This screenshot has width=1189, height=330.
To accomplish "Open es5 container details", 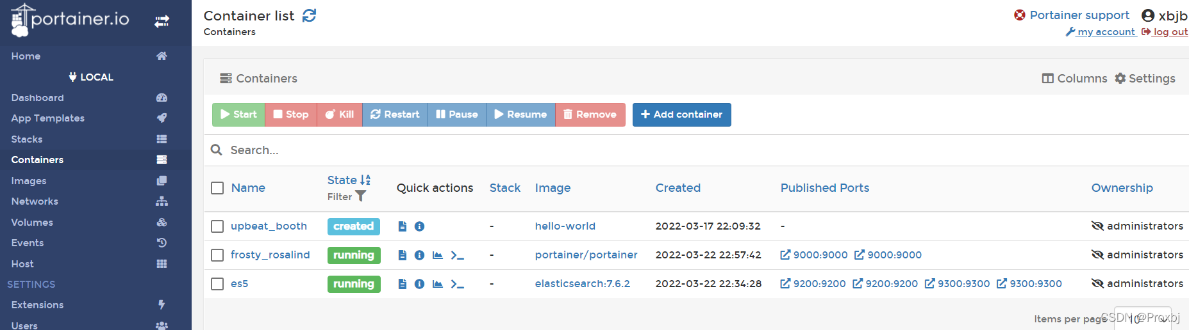I will (x=239, y=284).
